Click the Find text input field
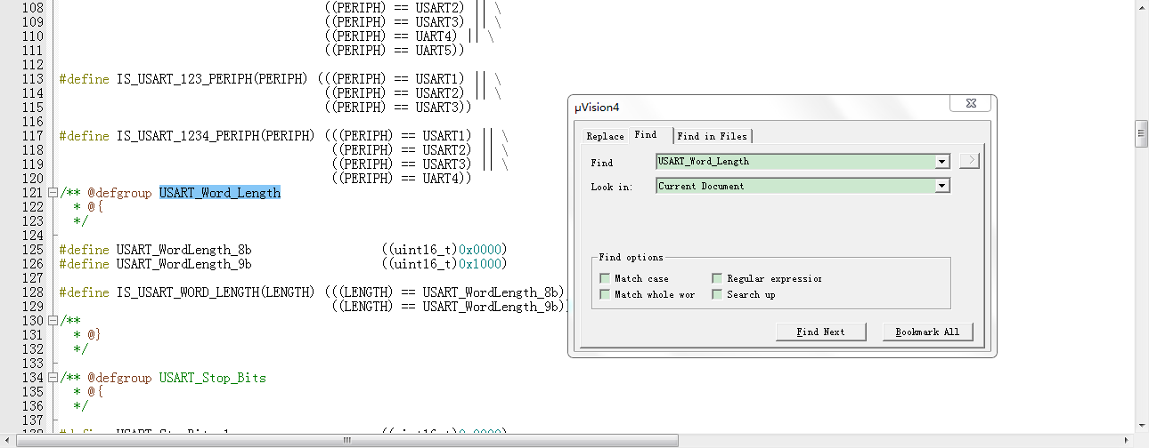The image size is (1149, 448). 795,162
